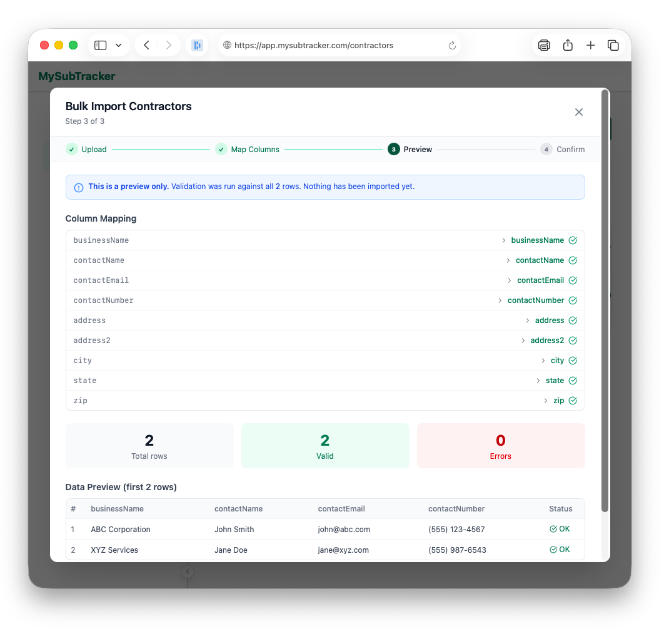Open the share icon in browser toolbar
This screenshot has height=631, width=669.
[568, 45]
